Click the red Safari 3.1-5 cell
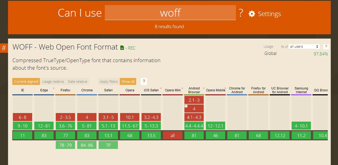 (x=108, y=117)
